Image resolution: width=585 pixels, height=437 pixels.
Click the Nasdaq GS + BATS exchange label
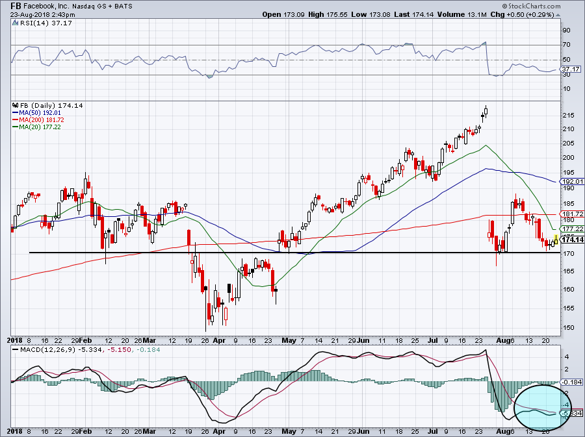click(x=101, y=6)
